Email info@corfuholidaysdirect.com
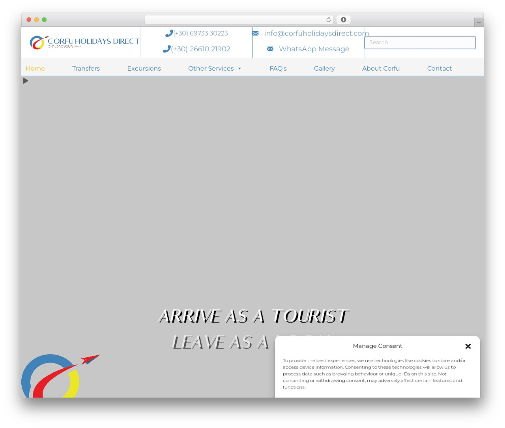The width and height of the screenshot is (505, 428). click(316, 34)
